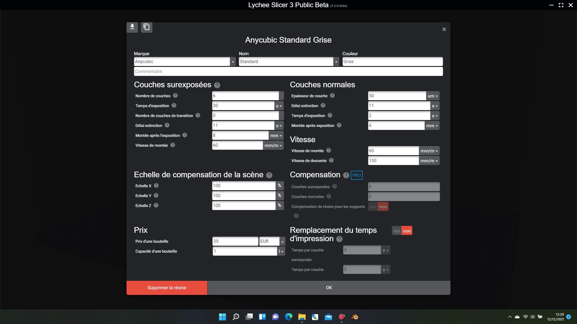577x324 pixels.
Task: Open mm/m unit dropdown for Vitesse de descente
Action: pyautogui.click(x=429, y=161)
